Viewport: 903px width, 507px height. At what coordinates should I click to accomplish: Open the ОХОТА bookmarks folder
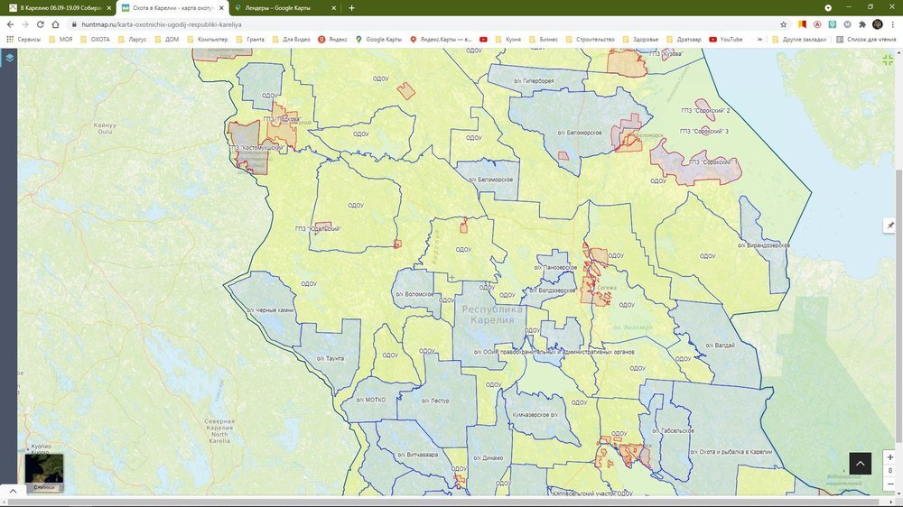pyautogui.click(x=94, y=40)
